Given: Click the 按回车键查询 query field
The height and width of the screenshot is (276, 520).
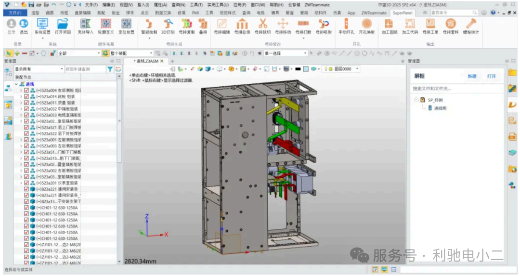Looking at the screenshot, I should point(85,69).
